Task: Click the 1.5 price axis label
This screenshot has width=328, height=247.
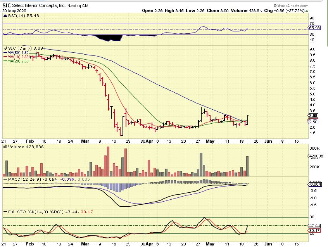Action: [x=312, y=133]
